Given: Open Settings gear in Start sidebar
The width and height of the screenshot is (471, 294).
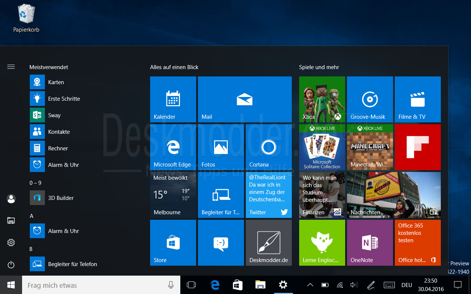Looking at the screenshot, I should (x=11, y=243).
